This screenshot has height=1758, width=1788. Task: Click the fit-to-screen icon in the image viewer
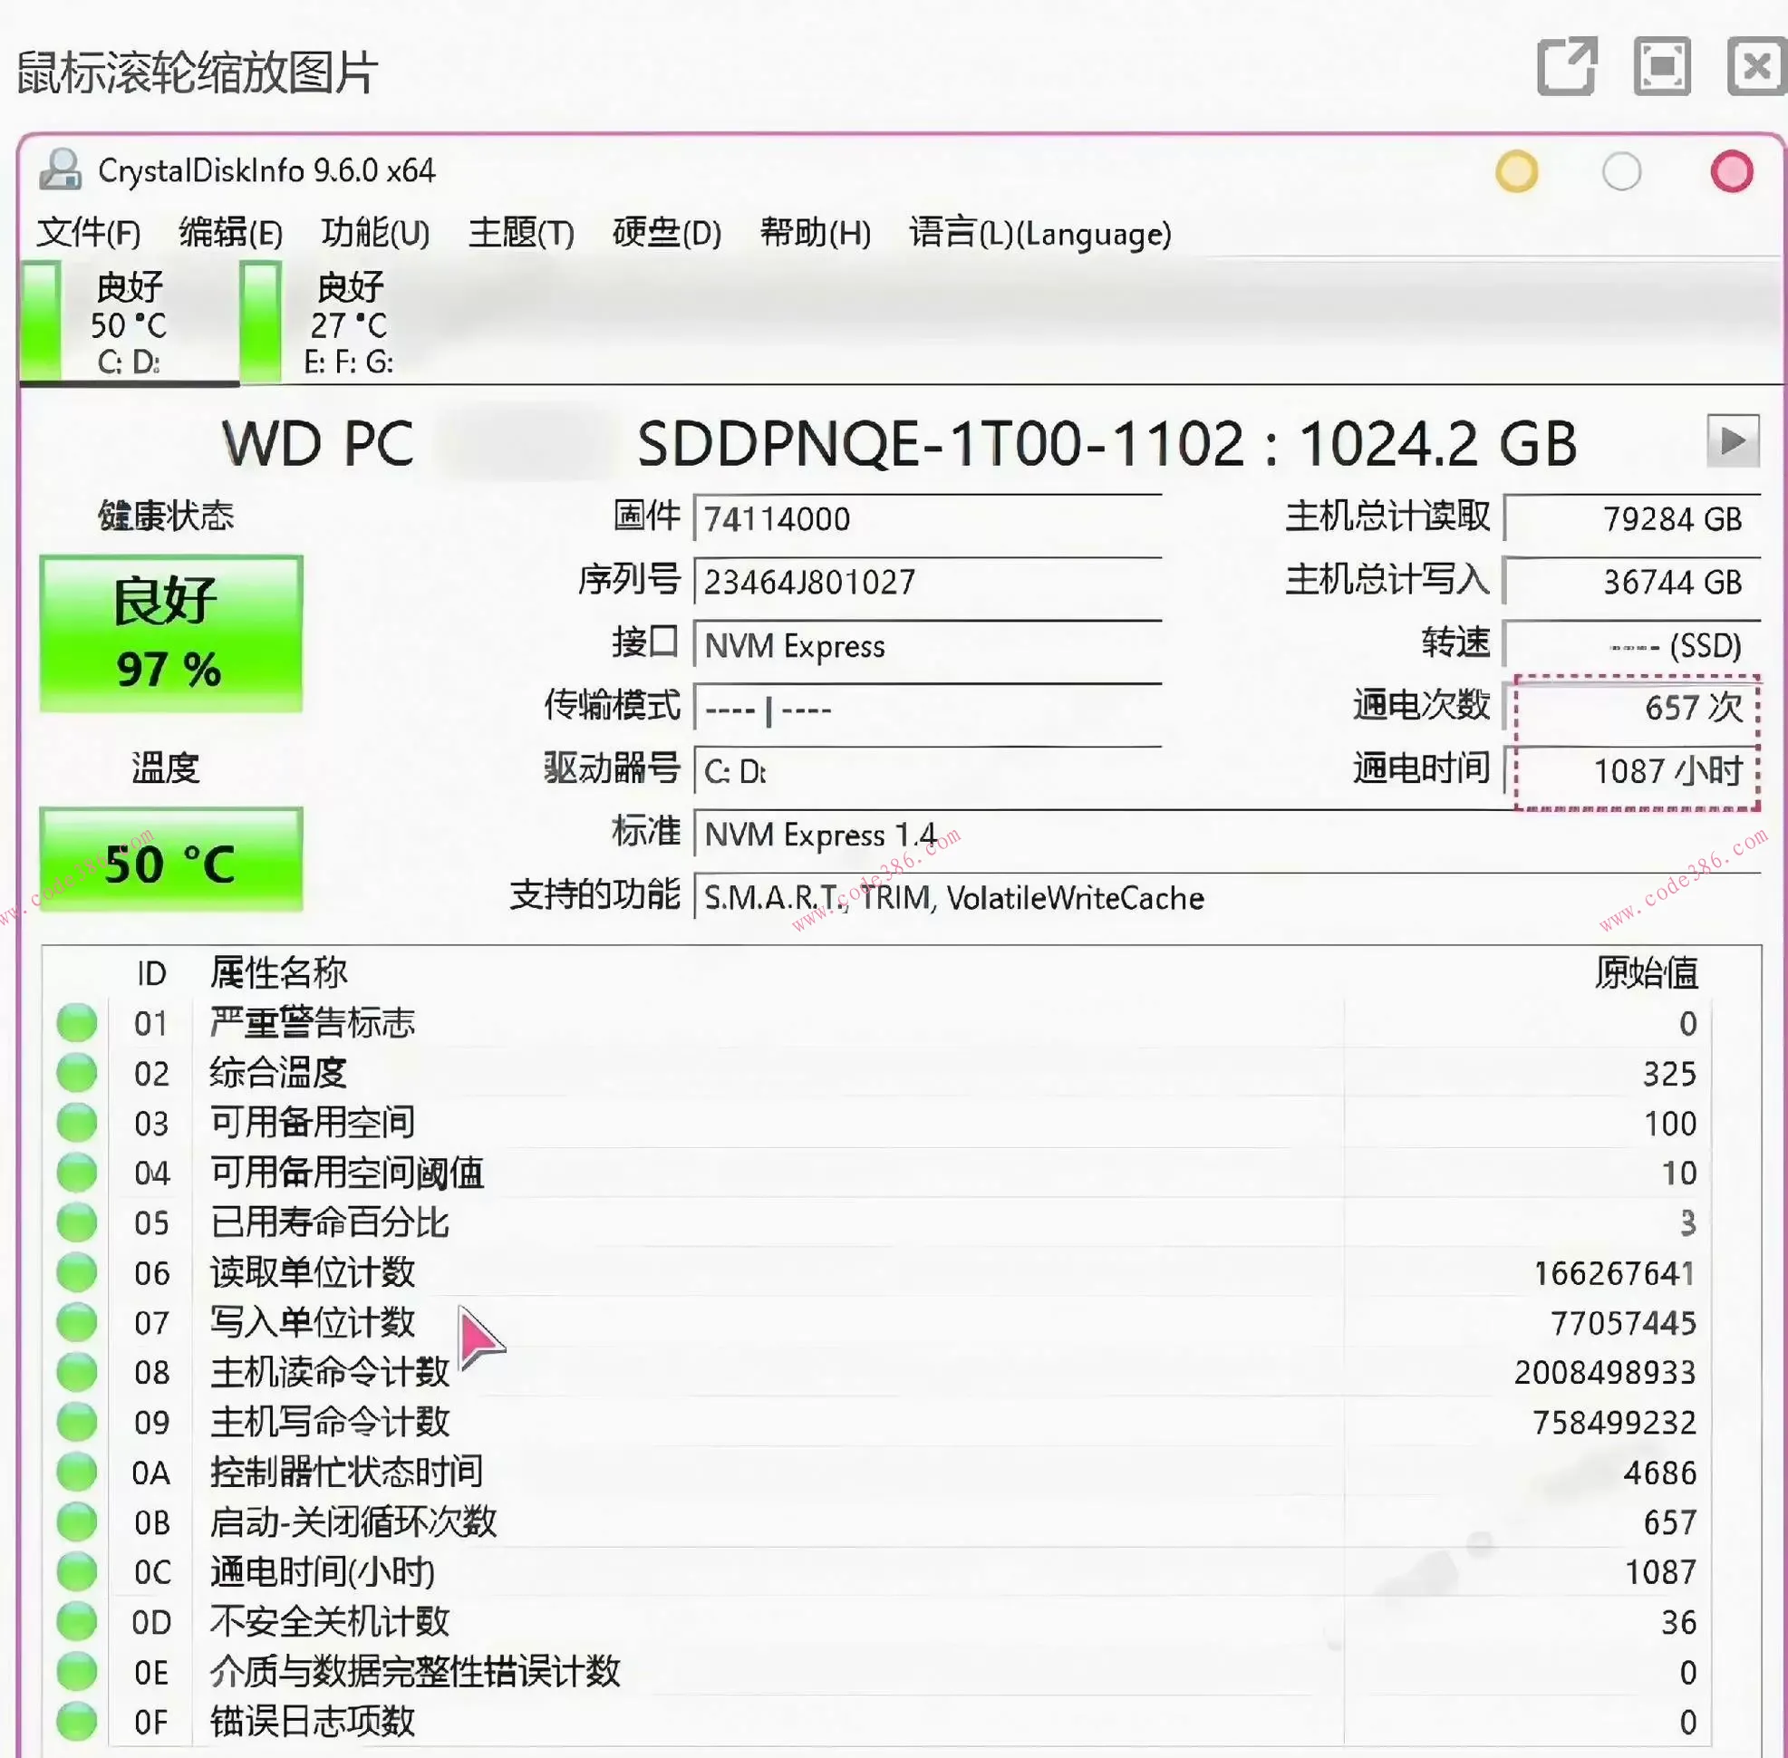point(1661,66)
